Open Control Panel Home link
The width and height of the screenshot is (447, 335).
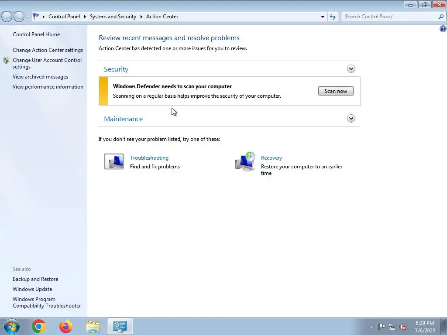click(36, 34)
